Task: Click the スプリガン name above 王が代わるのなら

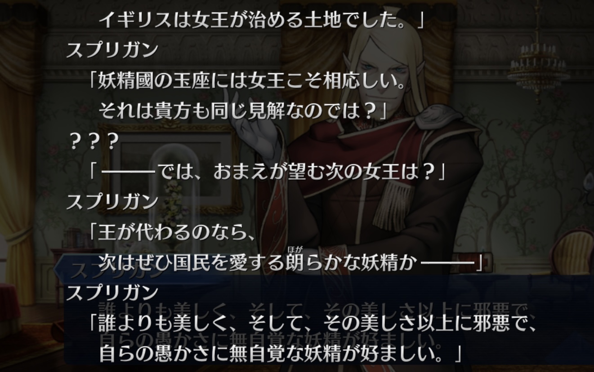Action: coord(112,202)
